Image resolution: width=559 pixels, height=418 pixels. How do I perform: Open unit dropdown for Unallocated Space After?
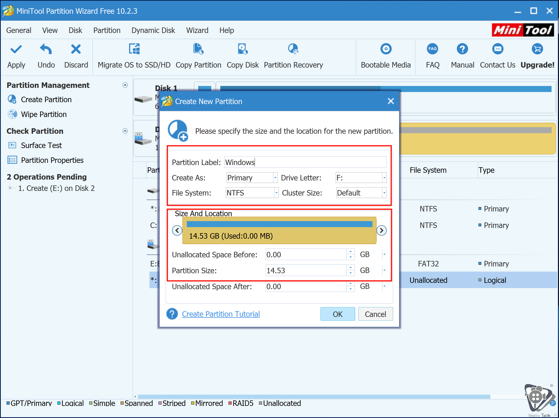point(384,286)
